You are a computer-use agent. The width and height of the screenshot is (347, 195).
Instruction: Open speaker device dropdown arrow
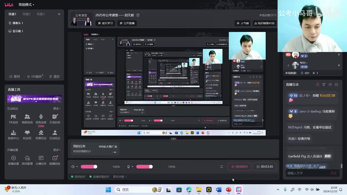pyautogui.click(x=77, y=167)
